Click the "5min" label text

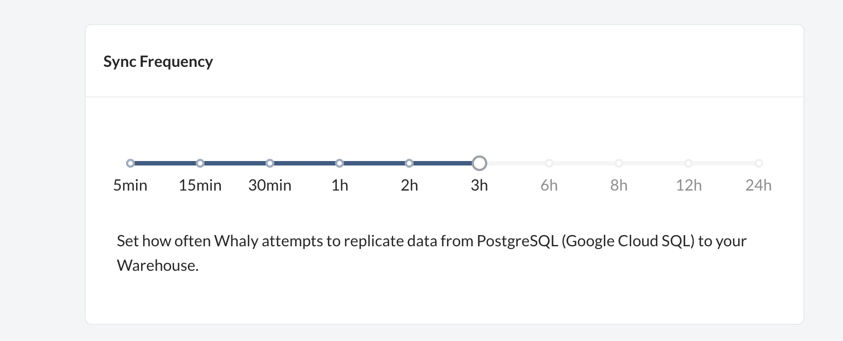pyautogui.click(x=130, y=186)
